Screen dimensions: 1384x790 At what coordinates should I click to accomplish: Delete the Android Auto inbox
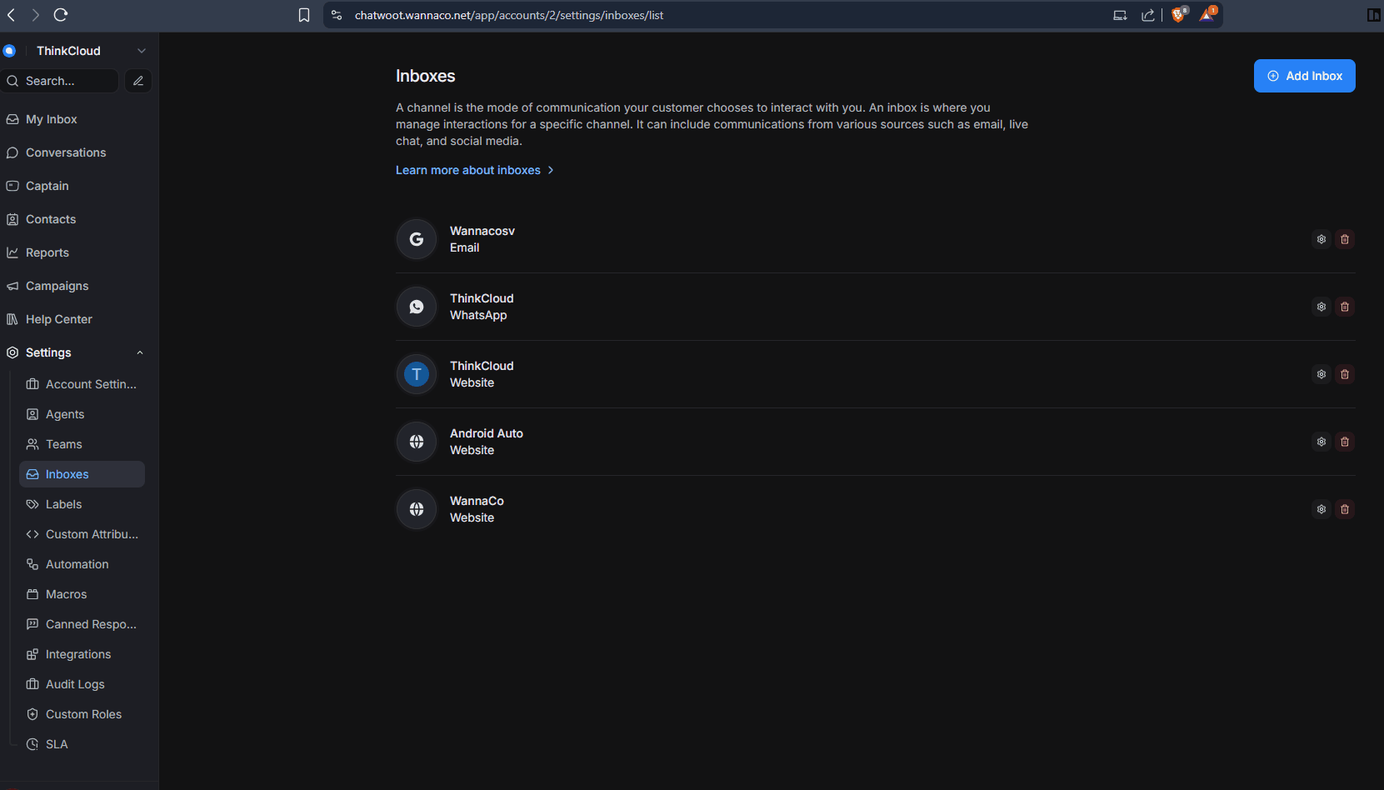[1345, 442]
